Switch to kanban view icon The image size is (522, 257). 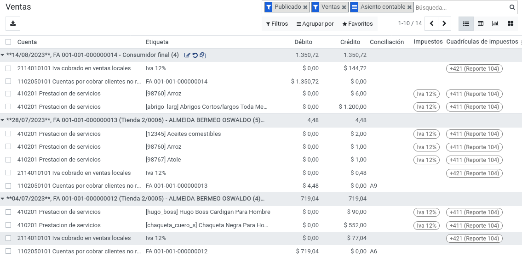511,23
